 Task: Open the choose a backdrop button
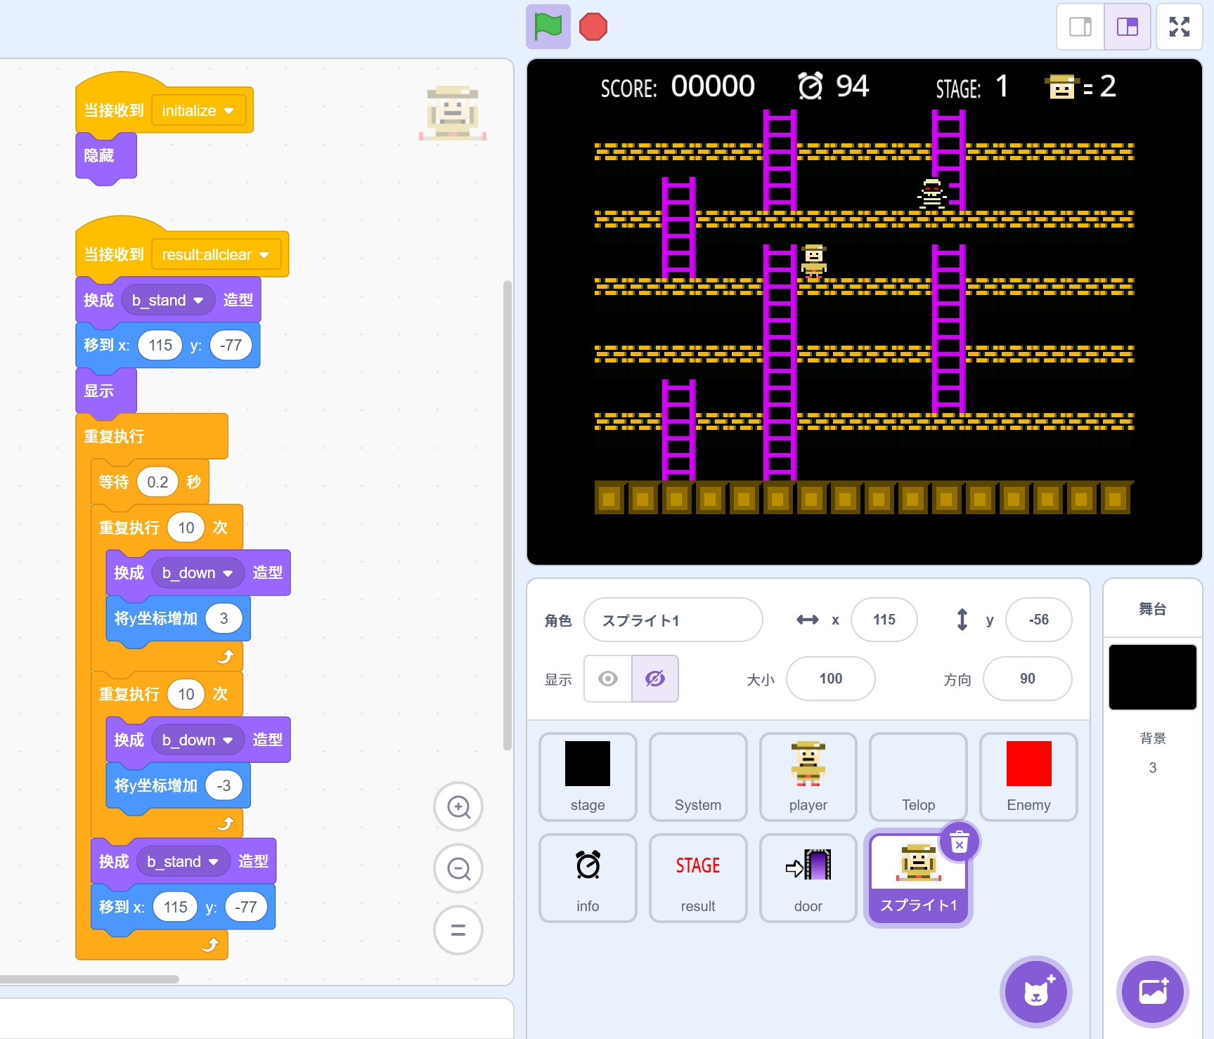click(x=1152, y=991)
